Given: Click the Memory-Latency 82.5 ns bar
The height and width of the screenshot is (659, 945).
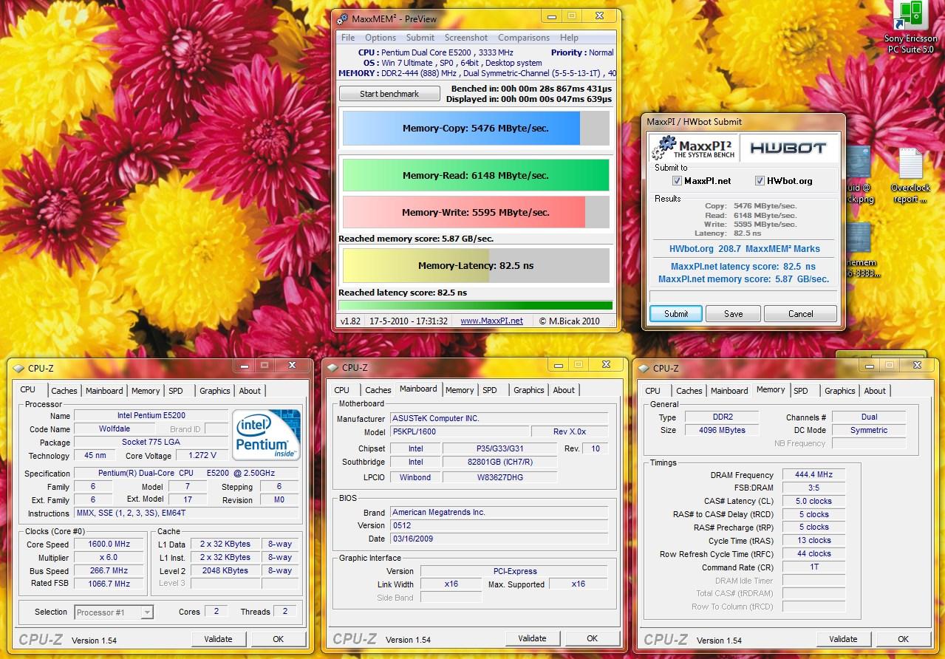Looking at the screenshot, I should (x=476, y=266).
